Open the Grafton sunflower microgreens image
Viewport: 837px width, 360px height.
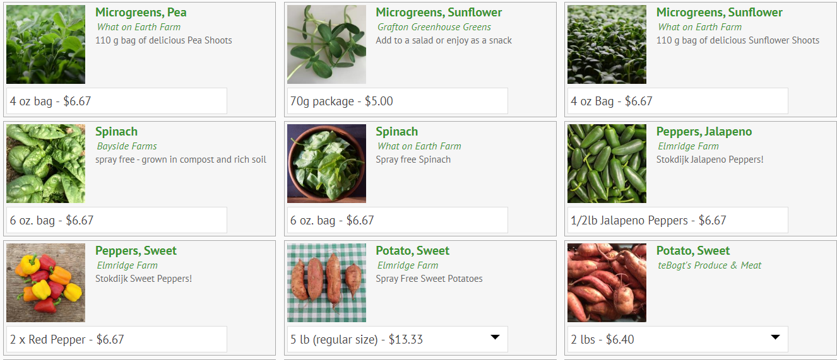[x=326, y=44]
